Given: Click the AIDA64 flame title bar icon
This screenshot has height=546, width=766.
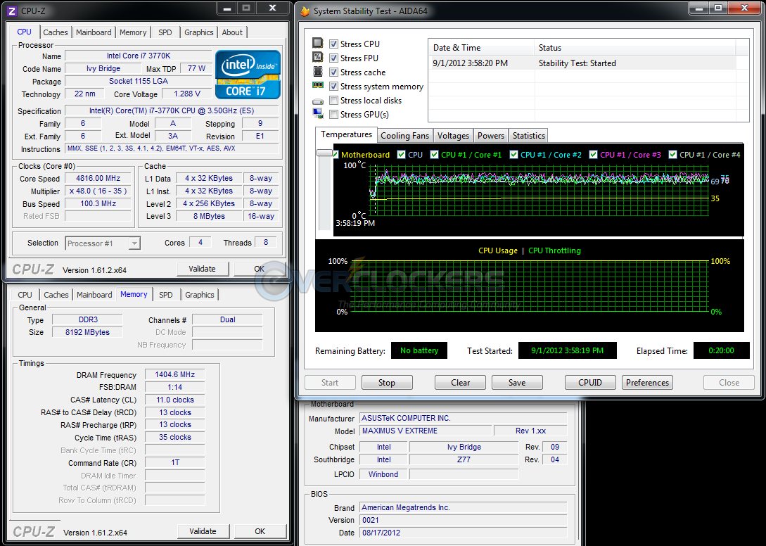Looking at the screenshot, I should (x=305, y=11).
